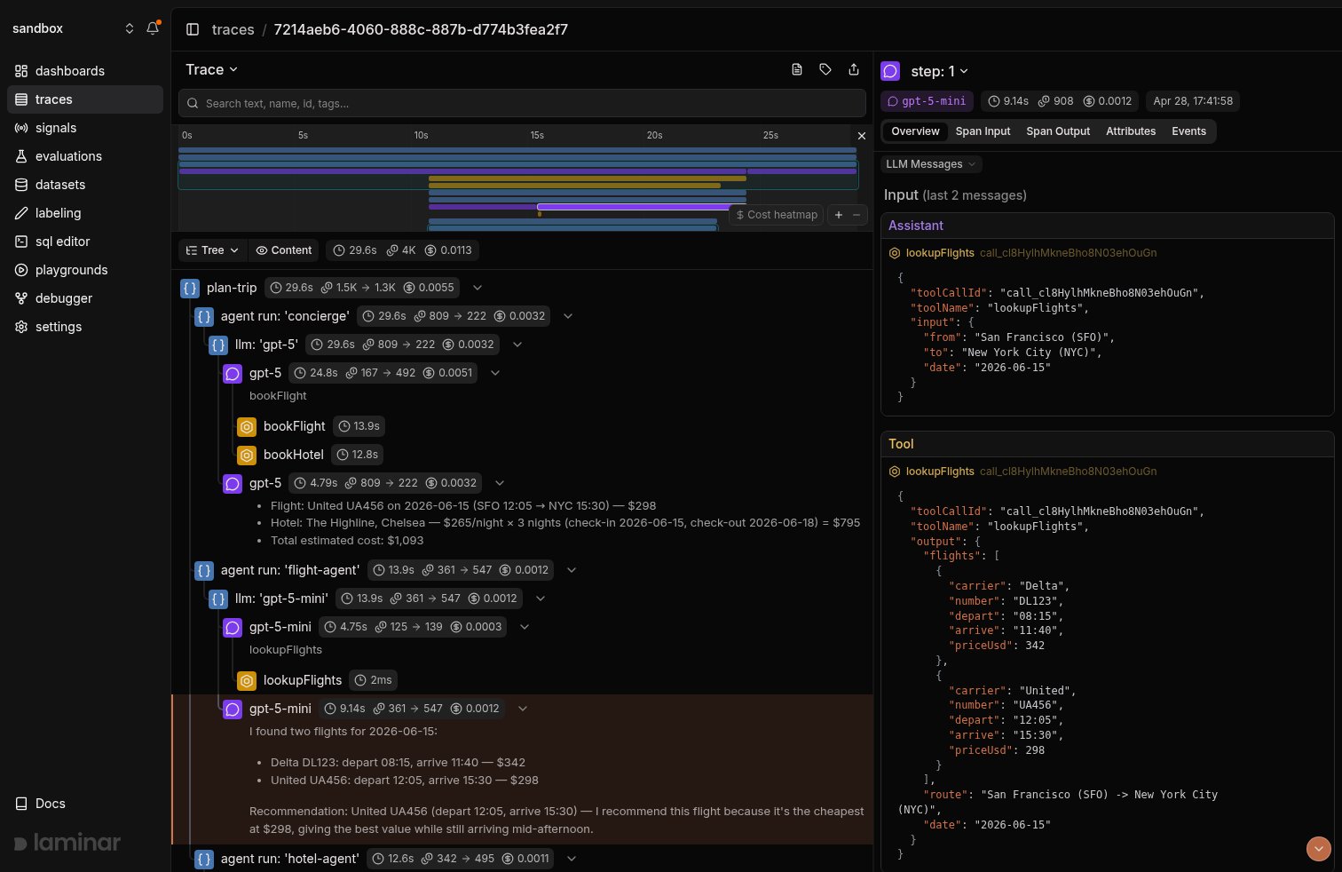Select the plan-trip span icon
Screen dimensions: 1342x872
190,288
